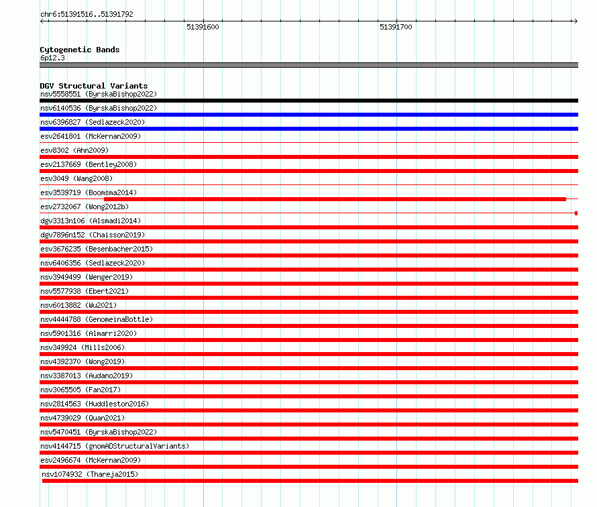The width and height of the screenshot is (597, 507).
Task: Open dgv3313n106 (Alsmadi2014) label
Action: [91, 221]
